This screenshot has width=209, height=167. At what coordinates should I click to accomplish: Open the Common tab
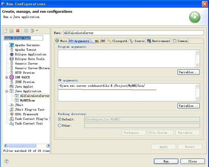[x=180, y=41]
